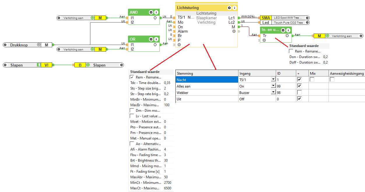This screenshot has height=192, width=365.
Task: Edit the MaxCt value 6500
Action: pyautogui.click(x=168, y=188)
